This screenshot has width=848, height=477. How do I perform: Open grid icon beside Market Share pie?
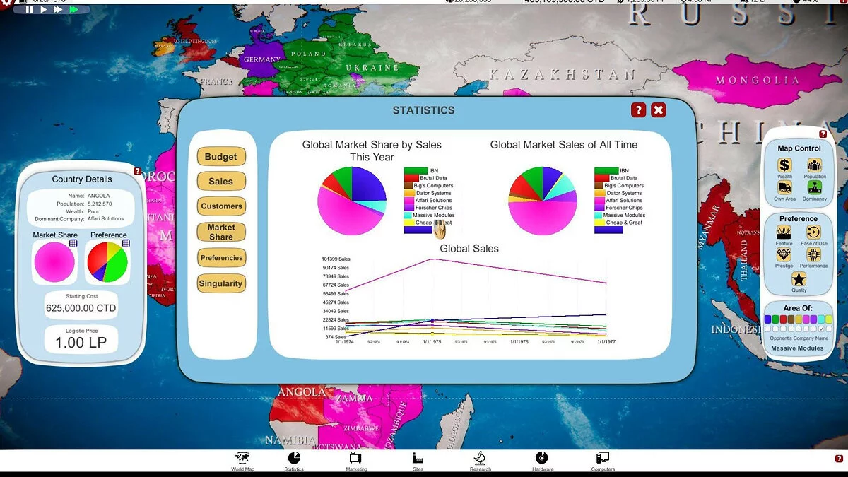73,243
